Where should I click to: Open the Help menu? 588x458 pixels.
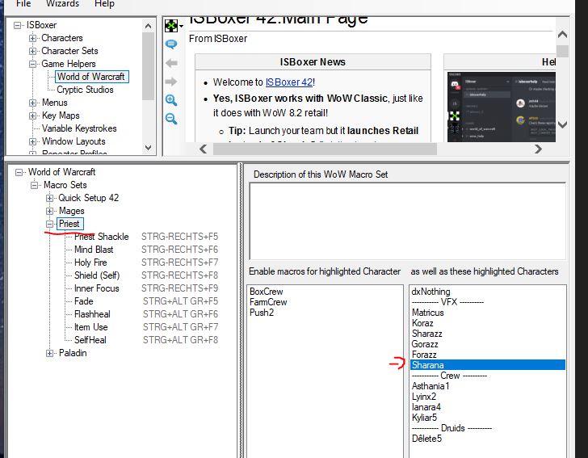[x=104, y=3]
